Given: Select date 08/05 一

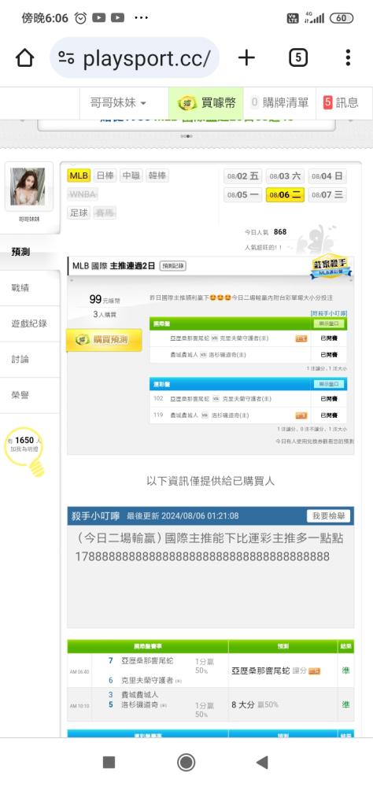Looking at the screenshot, I should click(x=243, y=194).
